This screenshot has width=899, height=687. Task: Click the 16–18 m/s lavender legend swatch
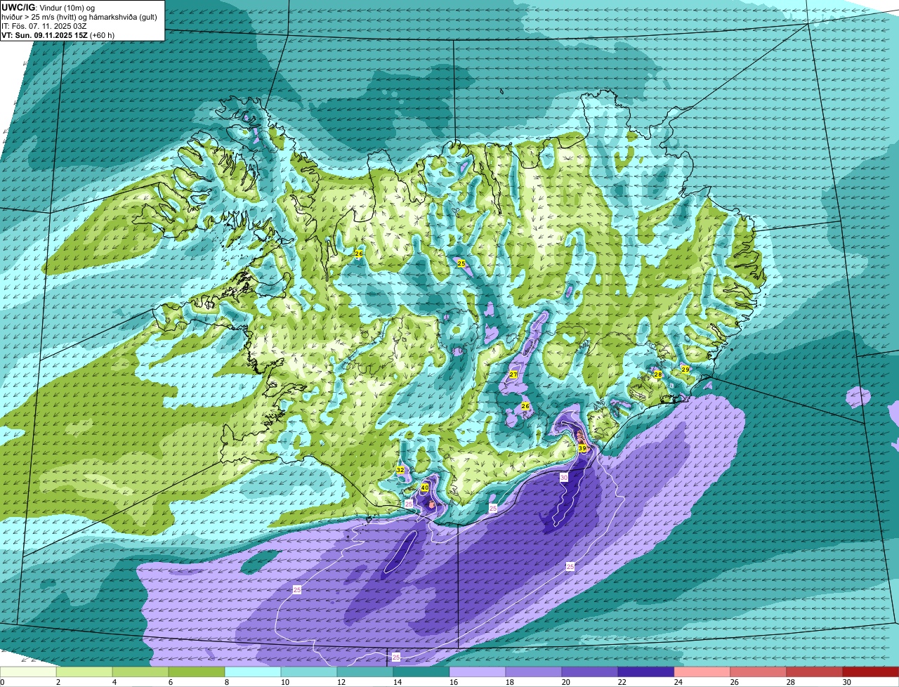(x=478, y=672)
